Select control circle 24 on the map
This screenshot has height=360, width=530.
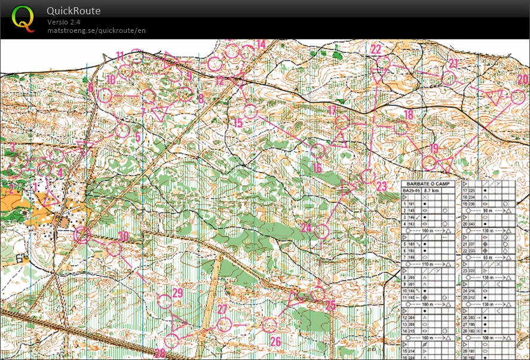[322, 230]
